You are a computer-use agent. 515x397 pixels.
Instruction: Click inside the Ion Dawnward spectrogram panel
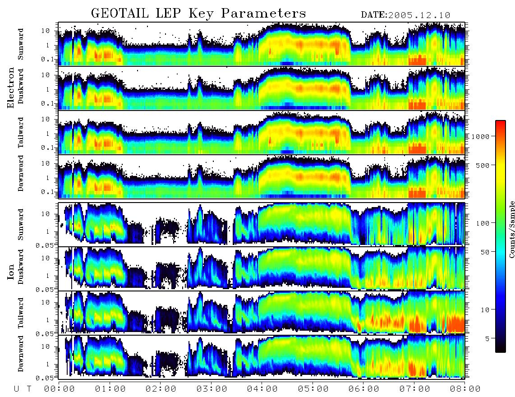click(x=262, y=357)
